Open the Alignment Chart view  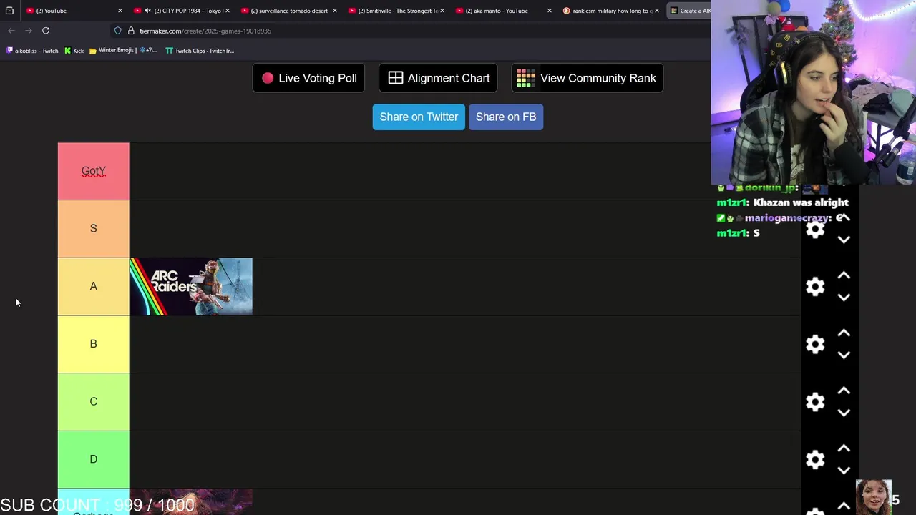438,78
